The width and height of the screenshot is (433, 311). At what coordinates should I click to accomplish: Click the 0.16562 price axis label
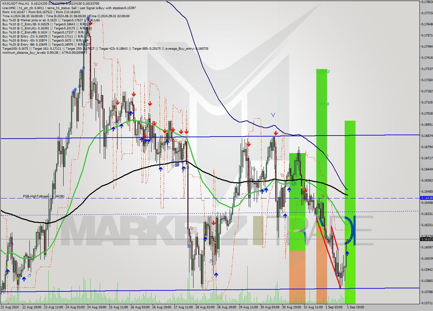pyautogui.click(x=427, y=180)
